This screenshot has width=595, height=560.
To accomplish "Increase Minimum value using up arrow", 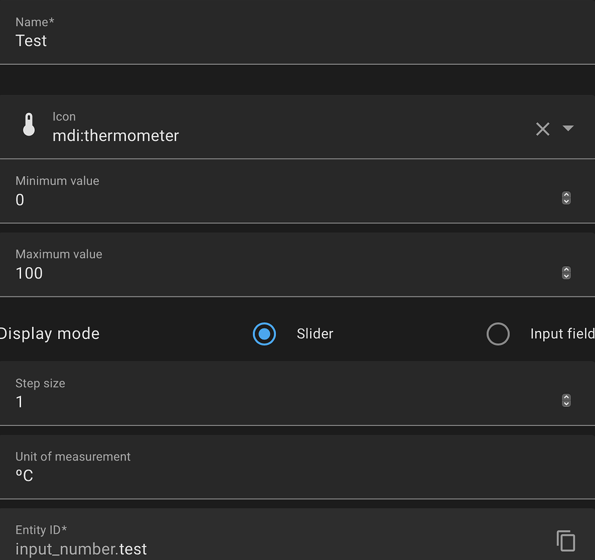I will pyautogui.click(x=567, y=195).
